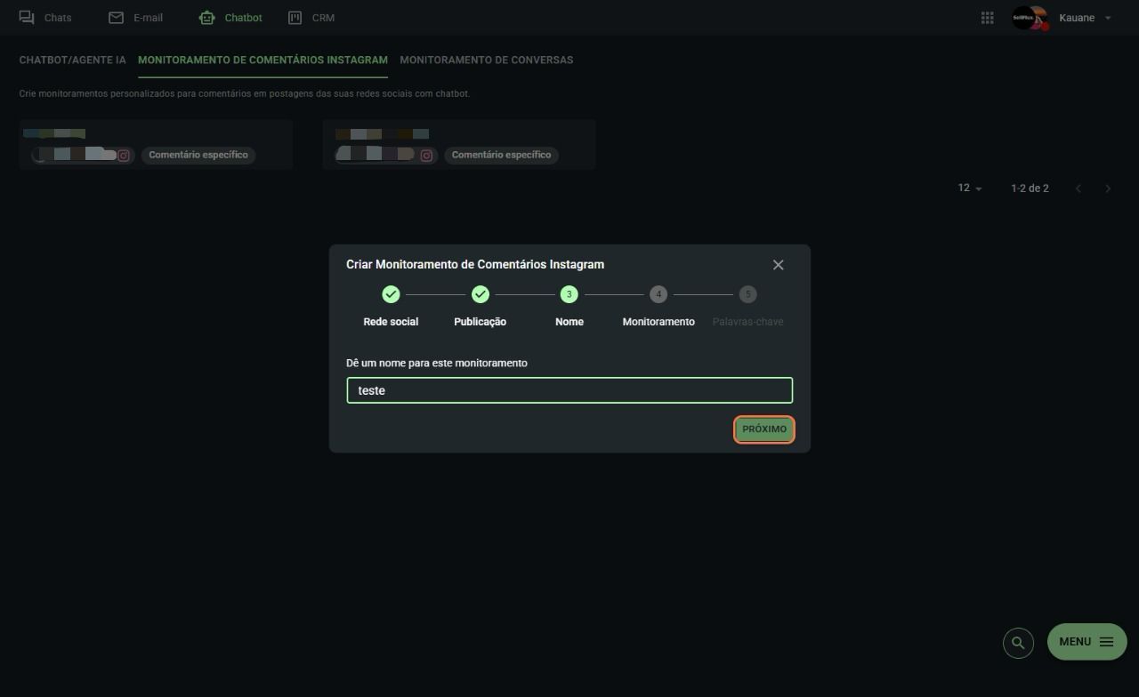Go back to Rede social step

pyautogui.click(x=391, y=294)
